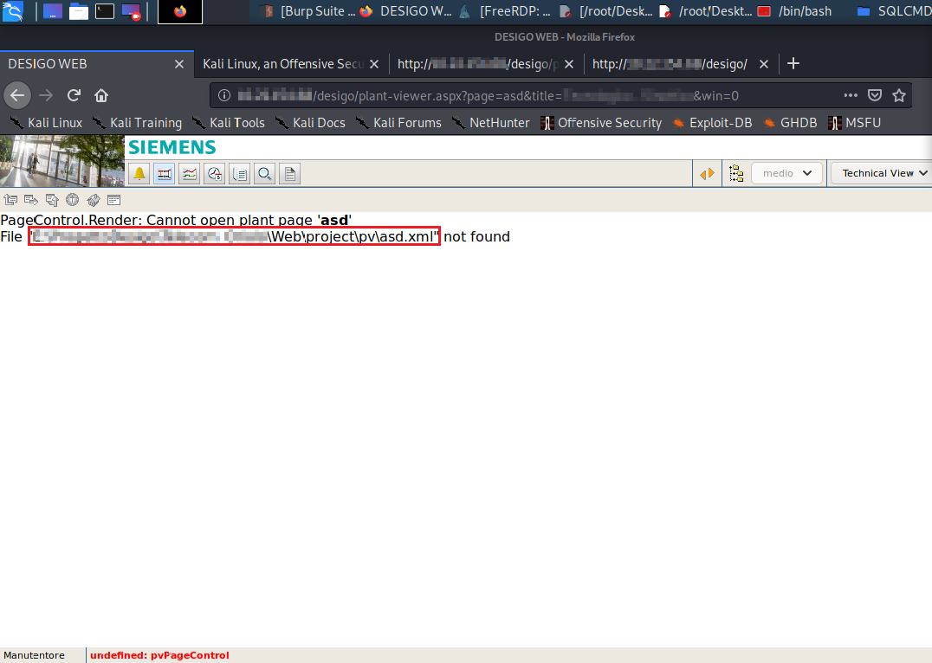Close the DESIGO WEB tab

[179, 64]
